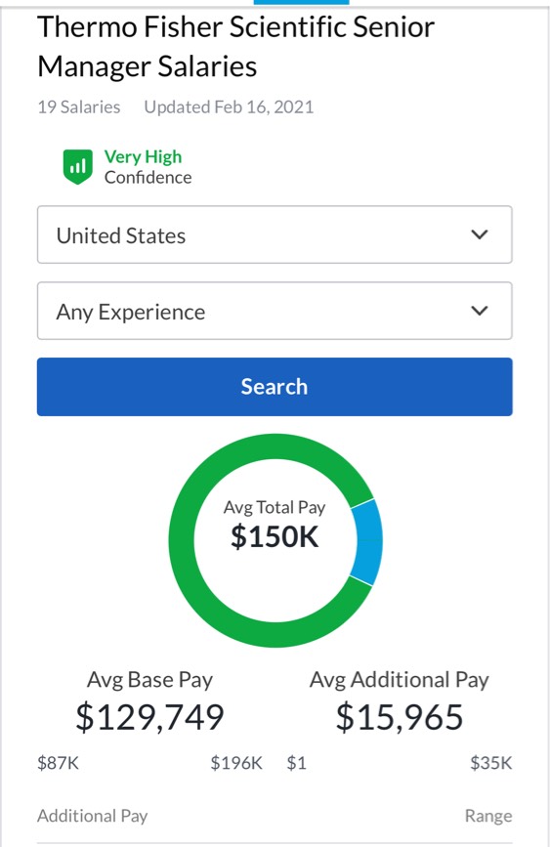Click the chevron in United States box

click(x=480, y=234)
